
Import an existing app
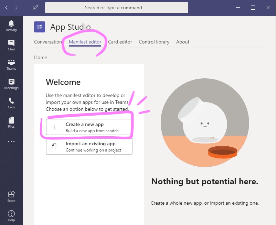coord(89,146)
